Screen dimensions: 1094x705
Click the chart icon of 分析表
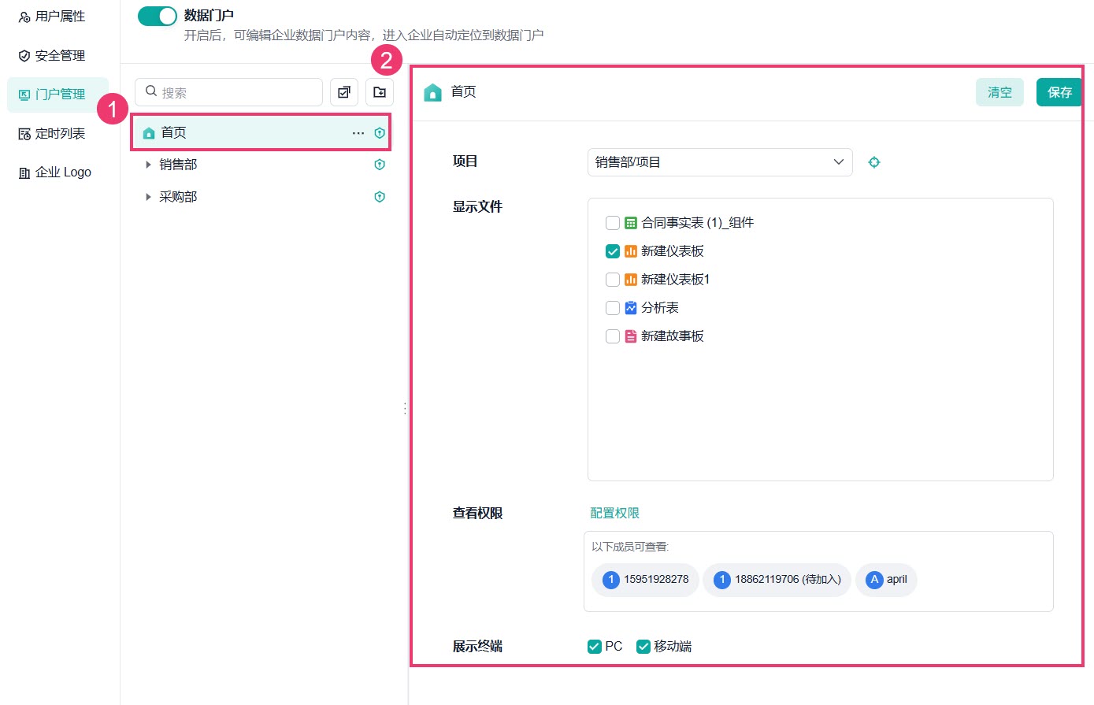pos(631,308)
